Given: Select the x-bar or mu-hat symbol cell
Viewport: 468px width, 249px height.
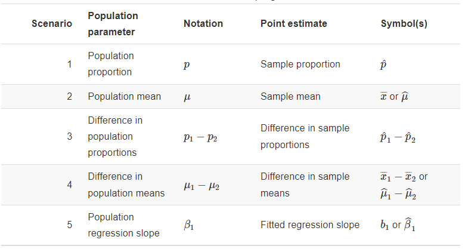Looking at the screenshot, I should coord(394,96).
